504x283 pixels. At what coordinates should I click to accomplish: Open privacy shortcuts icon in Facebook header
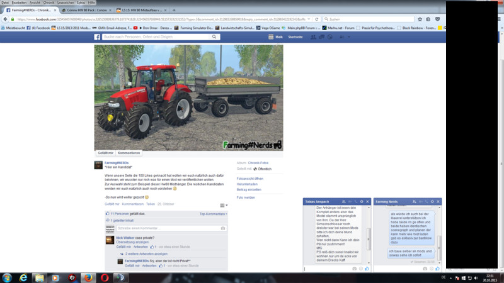coord(341,37)
